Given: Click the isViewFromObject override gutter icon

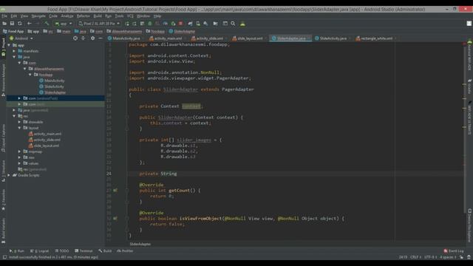Looking at the screenshot, I should coord(115,219).
